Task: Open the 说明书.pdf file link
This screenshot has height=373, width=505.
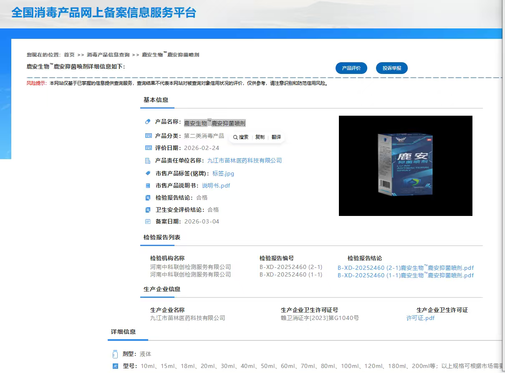Action: pos(216,185)
